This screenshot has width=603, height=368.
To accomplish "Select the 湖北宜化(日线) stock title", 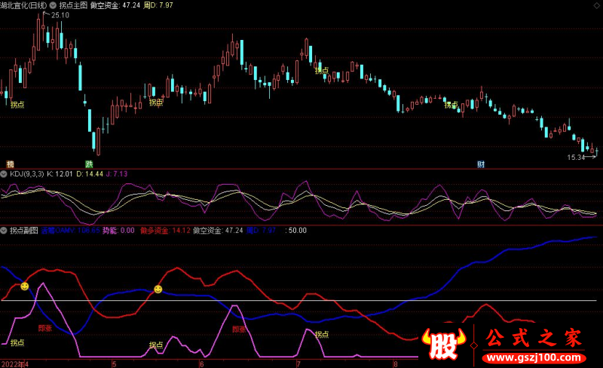I will [29, 5].
